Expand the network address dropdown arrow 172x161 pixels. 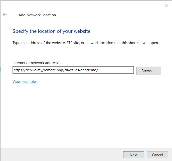[x=131, y=70]
